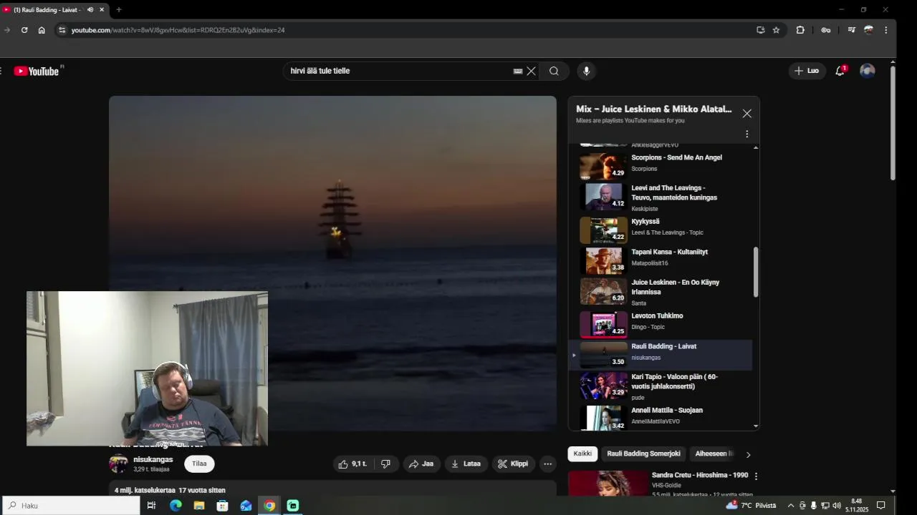Click the browser address bar URL
This screenshot has width=917, height=515.
tap(178, 30)
